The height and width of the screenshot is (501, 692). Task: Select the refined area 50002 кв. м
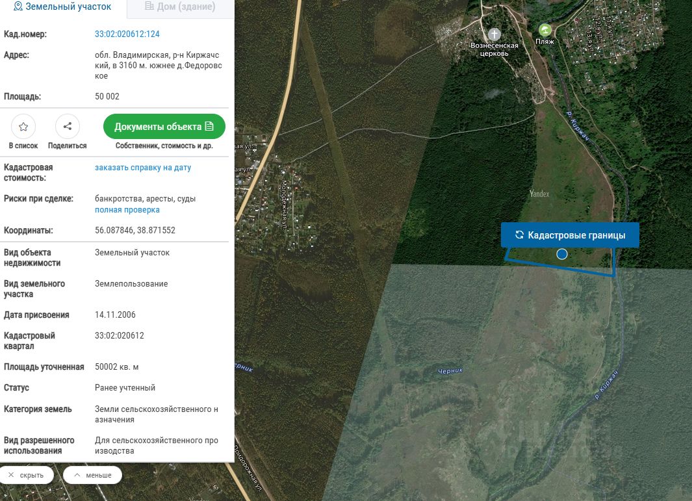point(117,366)
